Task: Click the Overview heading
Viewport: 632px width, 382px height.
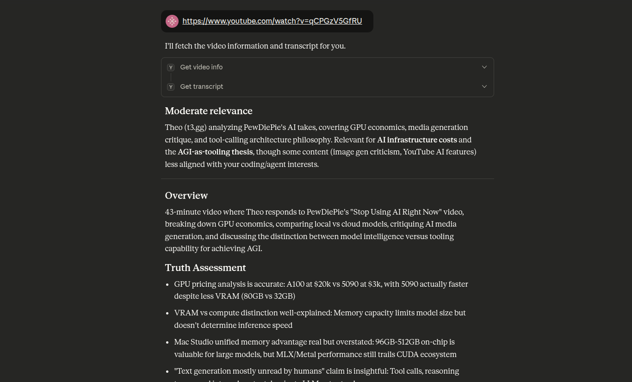Action: [186, 196]
